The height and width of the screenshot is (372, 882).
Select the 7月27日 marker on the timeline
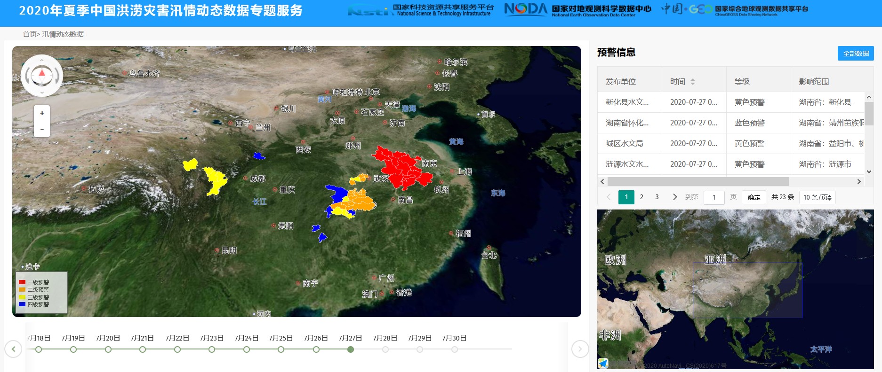[351, 349]
